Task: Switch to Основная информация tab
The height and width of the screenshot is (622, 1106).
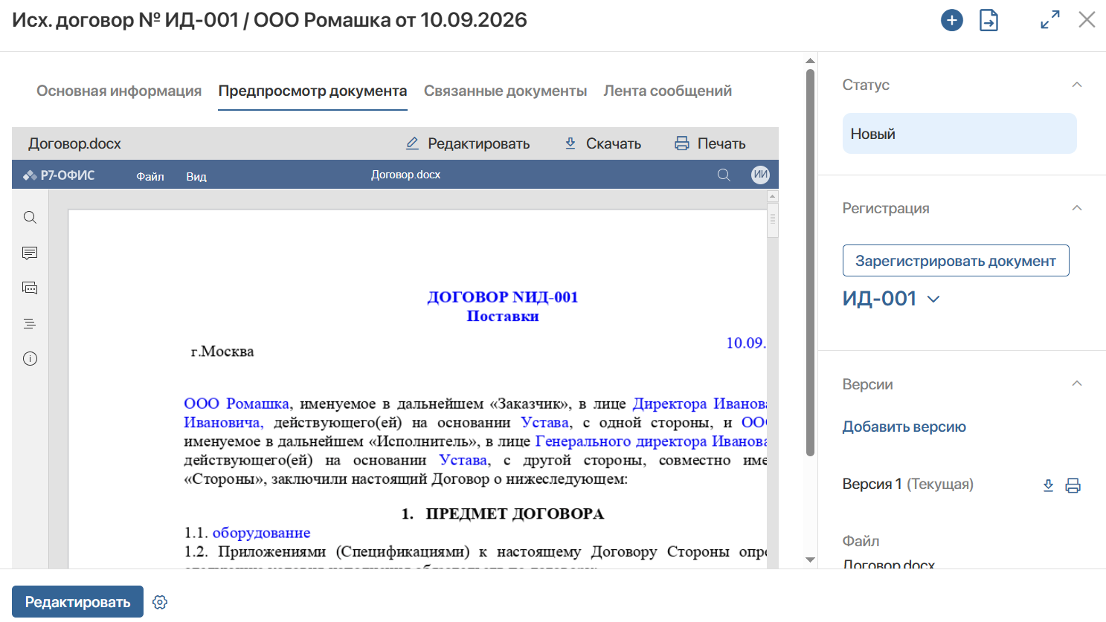Action: pos(119,91)
